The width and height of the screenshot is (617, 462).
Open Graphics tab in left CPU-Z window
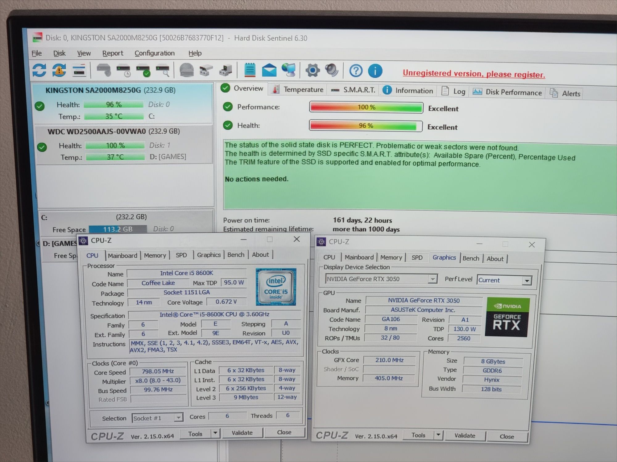(209, 255)
